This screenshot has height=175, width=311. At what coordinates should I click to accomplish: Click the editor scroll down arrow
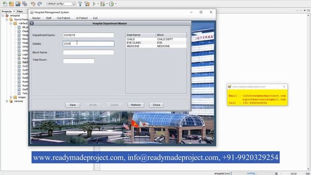[x=309, y=169]
